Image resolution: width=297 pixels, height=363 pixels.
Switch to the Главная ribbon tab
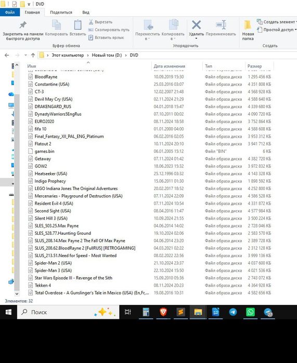(x=32, y=12)
